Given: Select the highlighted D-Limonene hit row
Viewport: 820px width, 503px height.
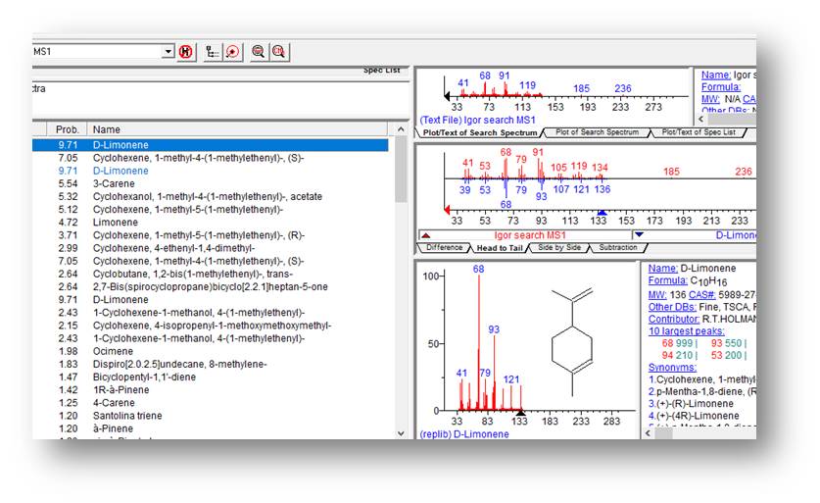Looking at the screenshot, I should click(x=211, y=145).
